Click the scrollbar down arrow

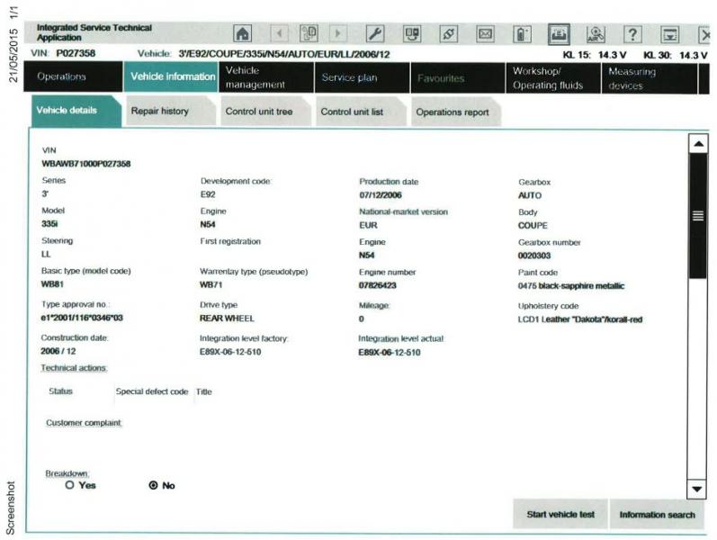pos(697,490)
